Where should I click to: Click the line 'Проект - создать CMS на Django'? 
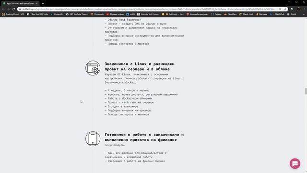135,24
